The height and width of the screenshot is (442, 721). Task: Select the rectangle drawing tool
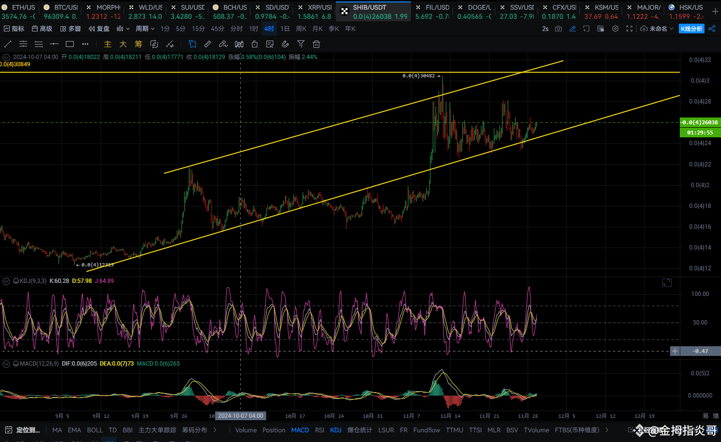click(70, 44)
